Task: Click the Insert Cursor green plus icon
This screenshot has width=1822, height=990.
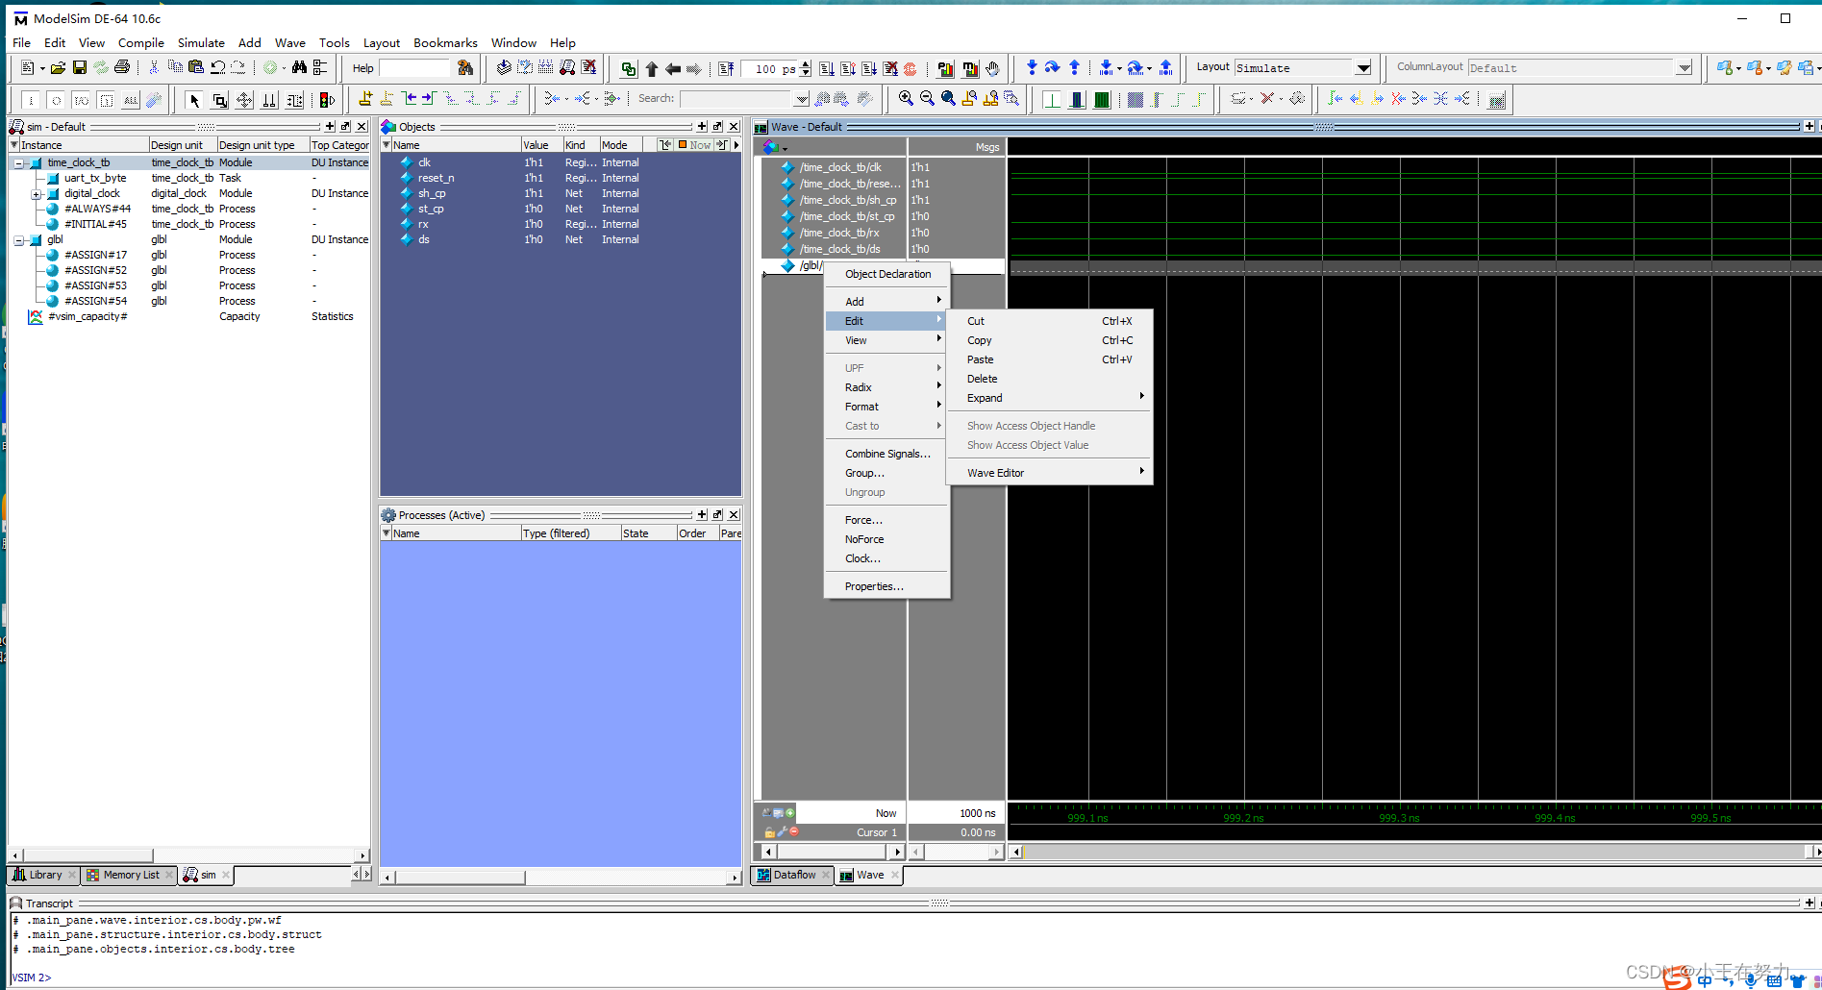Action: [790, 813]
